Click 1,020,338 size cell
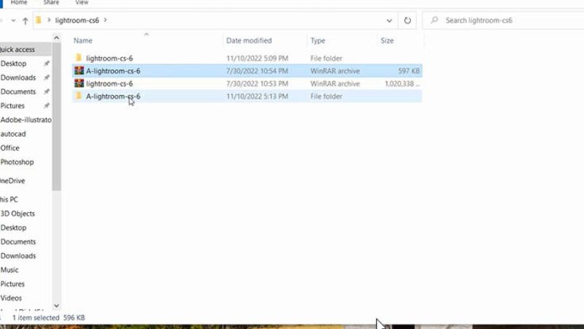The image size is (584, 329). click(x=401, y=83)
